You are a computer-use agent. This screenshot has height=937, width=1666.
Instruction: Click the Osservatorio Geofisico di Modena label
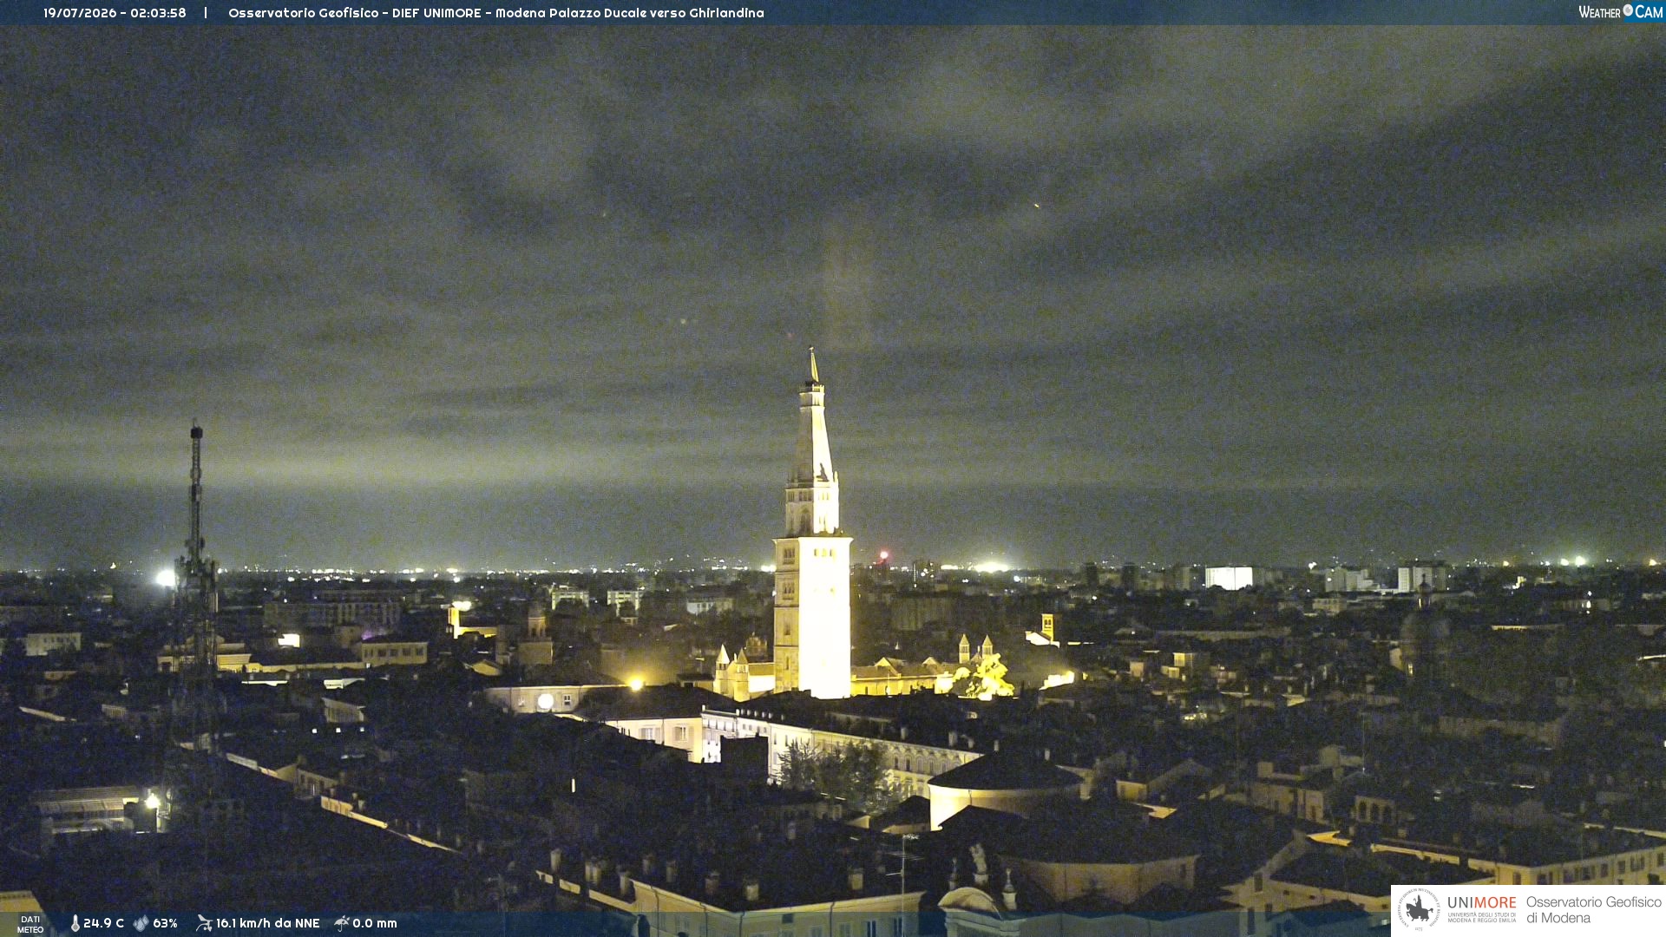point(1593,910)
